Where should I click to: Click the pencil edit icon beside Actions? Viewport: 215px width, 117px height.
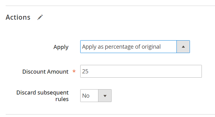click(x=40, y=17)
